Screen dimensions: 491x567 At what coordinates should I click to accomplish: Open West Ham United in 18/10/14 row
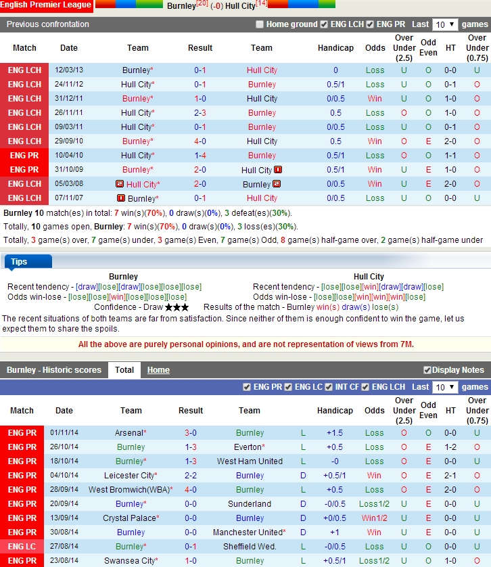[250, 461]
